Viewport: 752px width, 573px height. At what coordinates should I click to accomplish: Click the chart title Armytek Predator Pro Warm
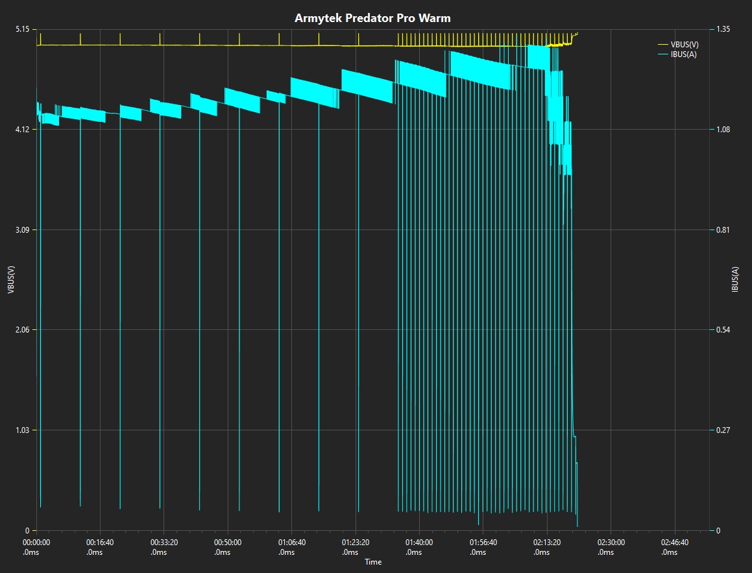tap(372, 18)
